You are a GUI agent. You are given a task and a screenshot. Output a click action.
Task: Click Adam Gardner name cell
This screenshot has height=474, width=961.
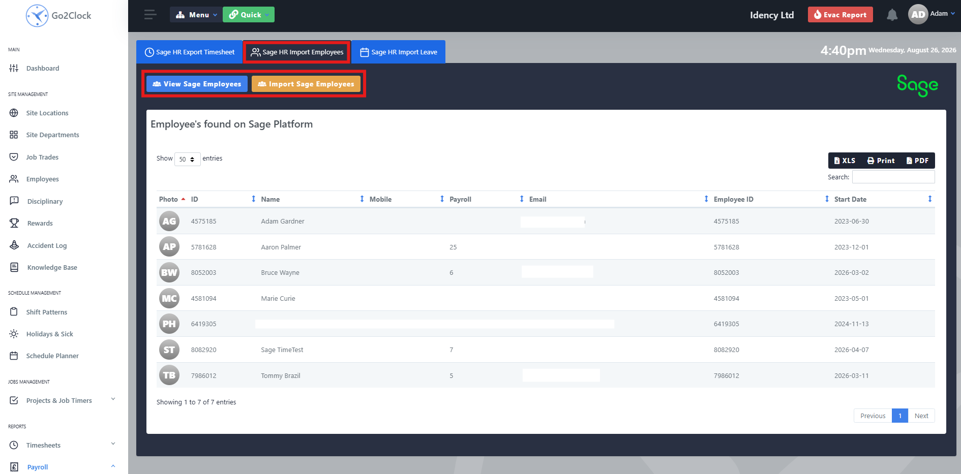coord(283,221)
